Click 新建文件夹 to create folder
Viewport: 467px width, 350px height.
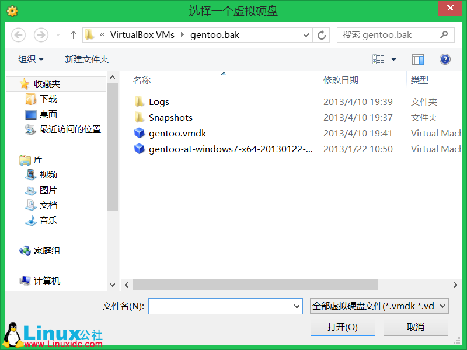click(x=86, y=60)
